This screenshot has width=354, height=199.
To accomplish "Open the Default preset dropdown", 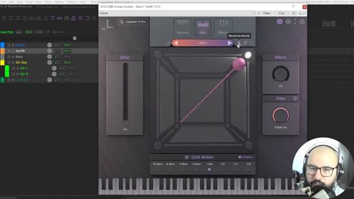I will pos(178,13).
